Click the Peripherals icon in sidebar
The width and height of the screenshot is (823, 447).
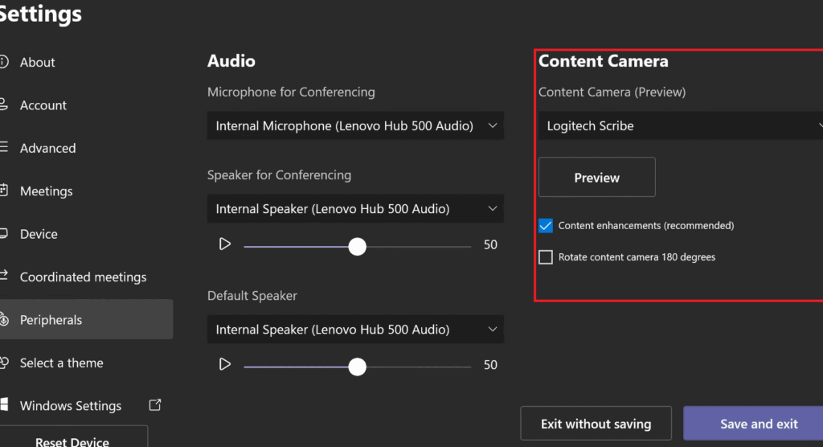[x=4, y=319]
